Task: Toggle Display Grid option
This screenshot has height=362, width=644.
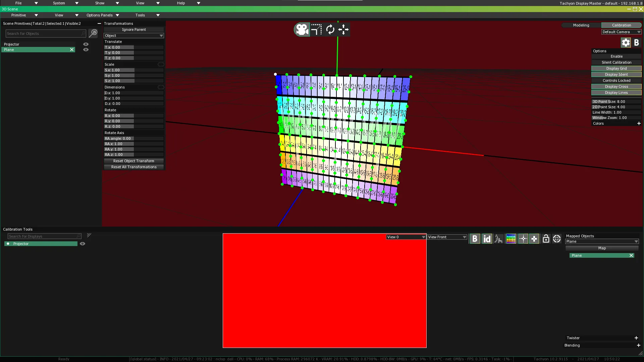Action: pyautogui.click(x=616, y=68)
